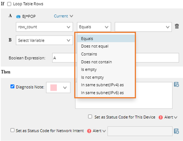Open the Current data source dropdown

[64, 16]
